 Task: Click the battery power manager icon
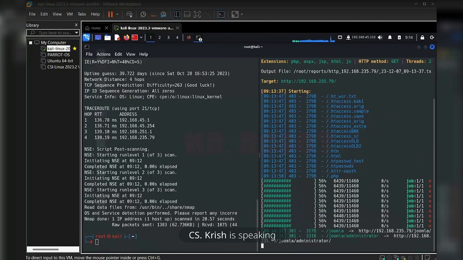(x=399, y=38)
